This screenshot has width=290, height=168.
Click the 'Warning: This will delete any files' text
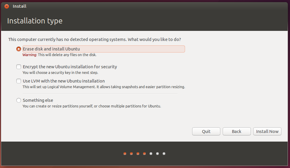(x=59, y=55)
